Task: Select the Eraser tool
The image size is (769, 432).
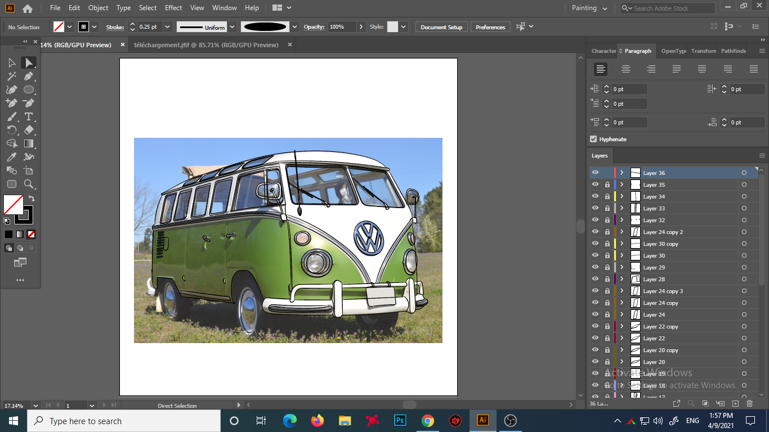Action: pyautogui.click(x=29, y=130)
